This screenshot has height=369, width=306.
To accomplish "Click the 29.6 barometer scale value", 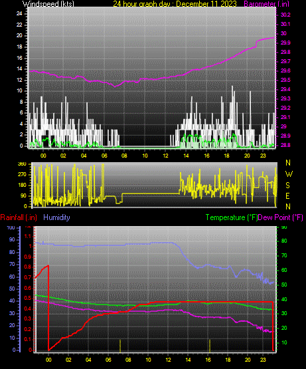I will pos(285,70).
